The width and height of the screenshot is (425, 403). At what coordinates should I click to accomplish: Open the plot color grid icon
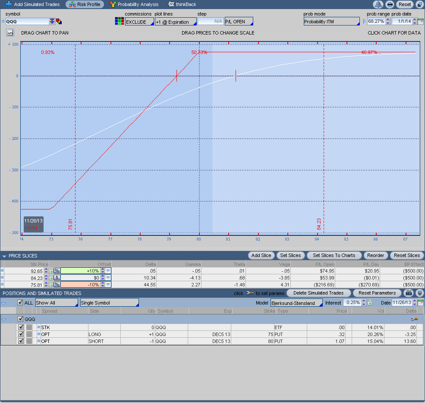(x=119, y=21)
